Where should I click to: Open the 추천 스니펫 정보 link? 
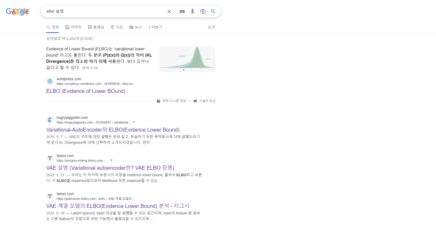click(174, 101)
